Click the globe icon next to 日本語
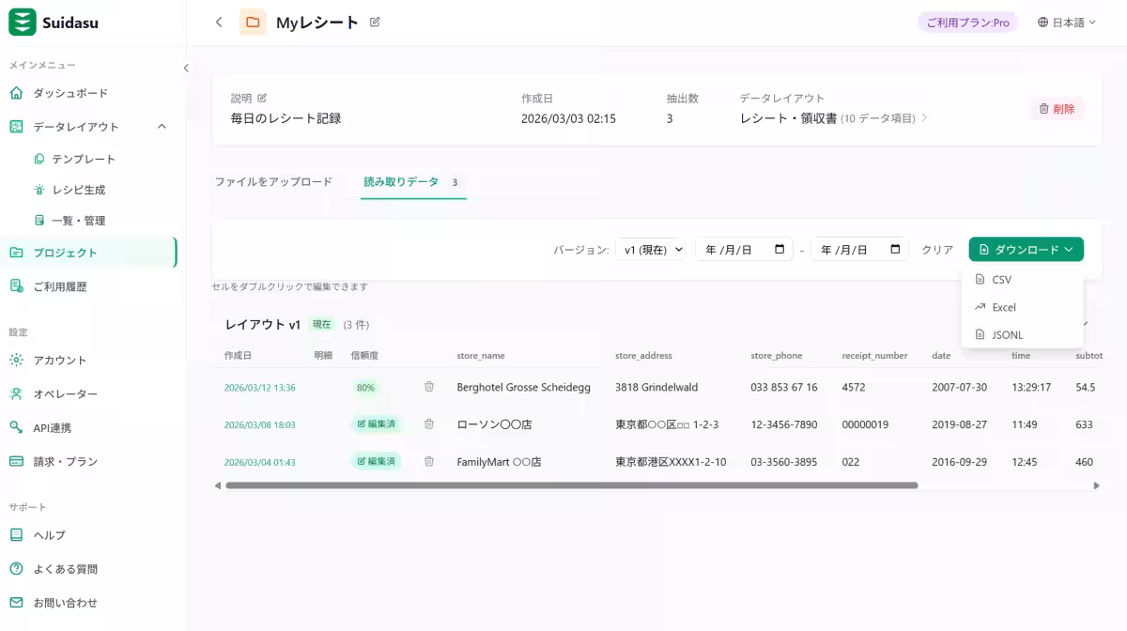This screenshot has width=1127, height=631. tap(1041, 21)
